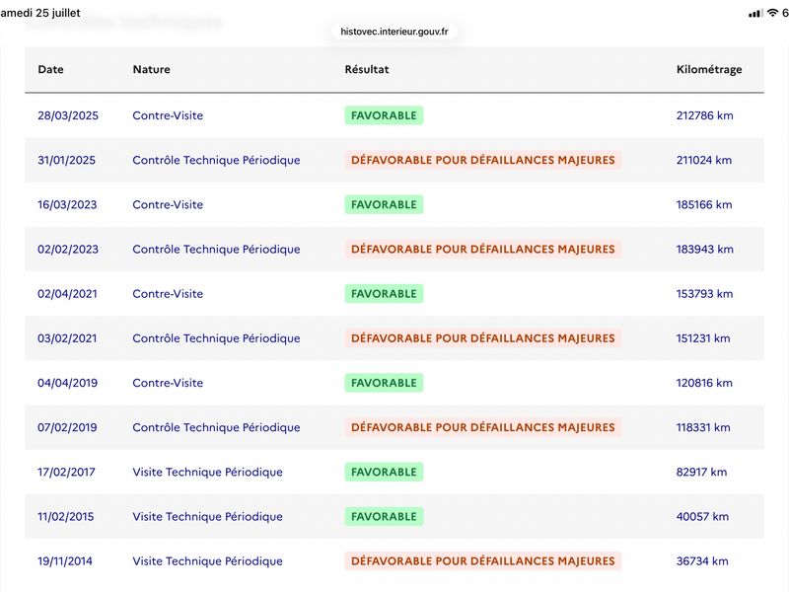This screenshot has height=592, width=789.
Task: Click the Nature column header
Action: click(152, 69)
